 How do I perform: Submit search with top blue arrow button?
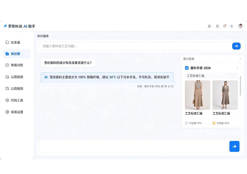point(236,46)
